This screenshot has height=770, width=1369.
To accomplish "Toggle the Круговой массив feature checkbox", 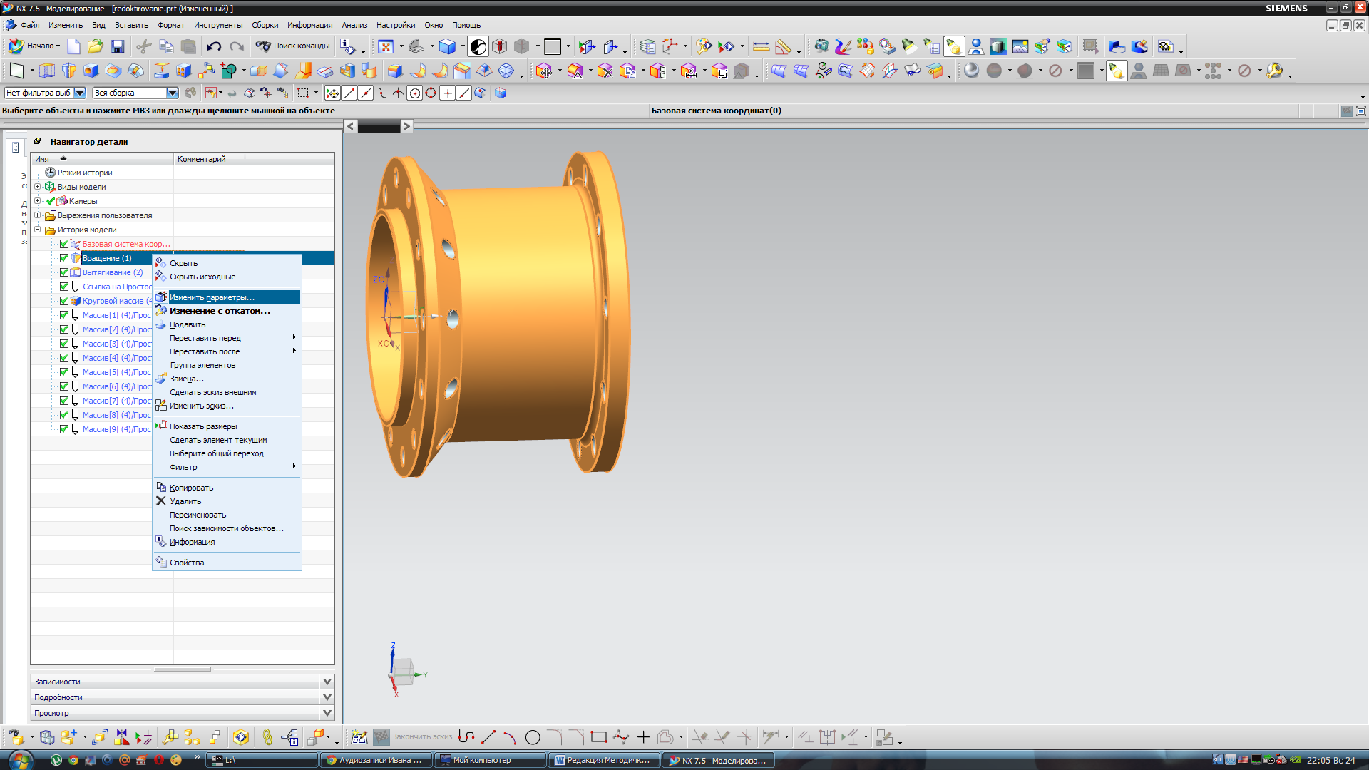I will click(x=64, y=301).
